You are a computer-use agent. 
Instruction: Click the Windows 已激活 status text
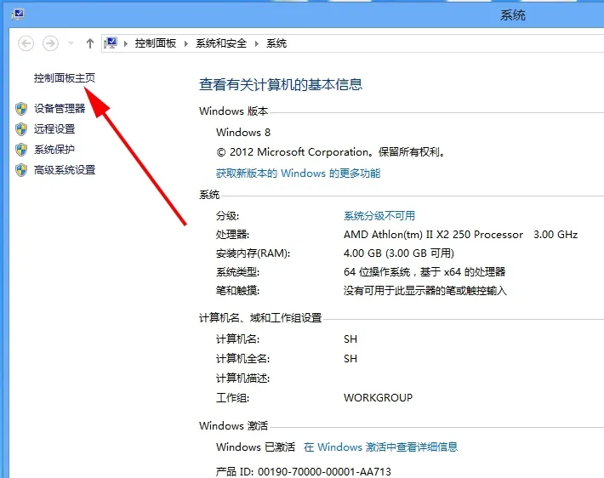pos(256,447)
